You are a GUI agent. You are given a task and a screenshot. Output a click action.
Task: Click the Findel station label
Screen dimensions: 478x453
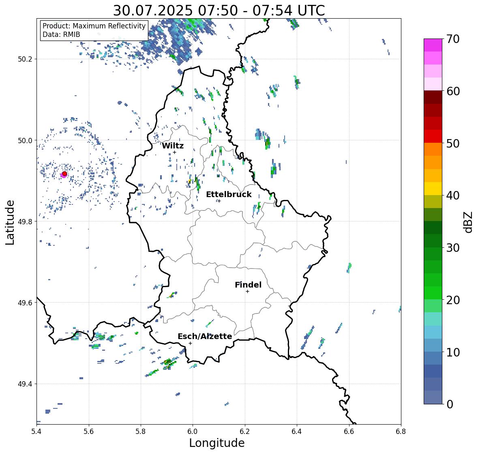pos(248,285)
